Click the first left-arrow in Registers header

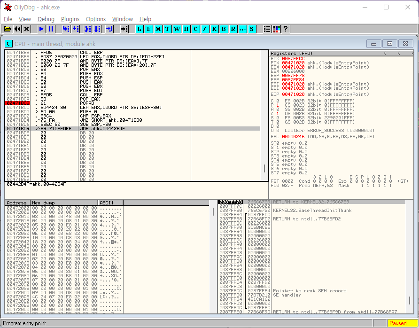tap(385, 54)
